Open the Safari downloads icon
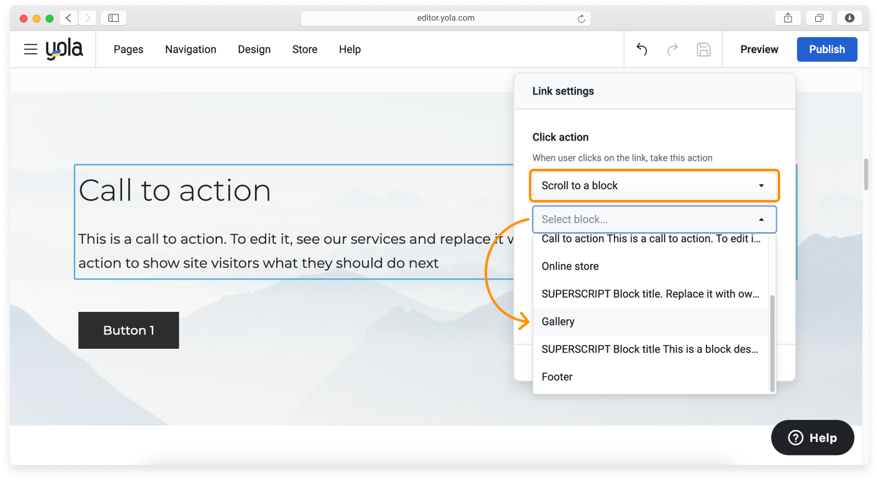This screenshot has width=879, height=480. tap(850, 18)
